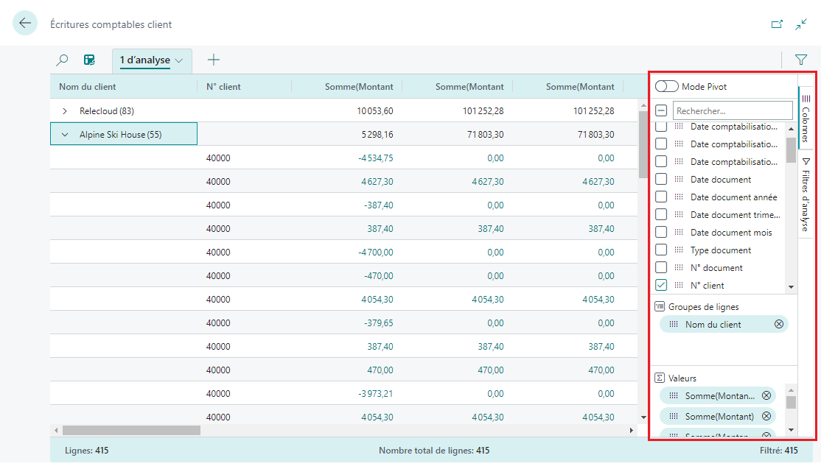Screen dimensions: 821x469
Task: Collapse the page with shrink arrows icon
Action: point(801,24)
